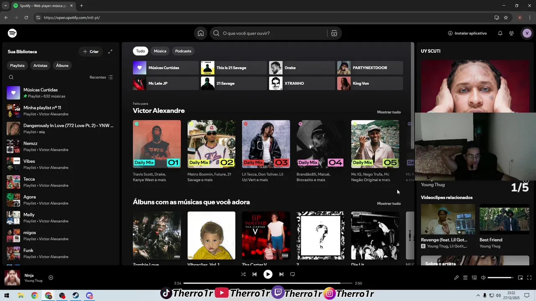
Task: Show lyrics with microphone icon
Action: (456, 278)
